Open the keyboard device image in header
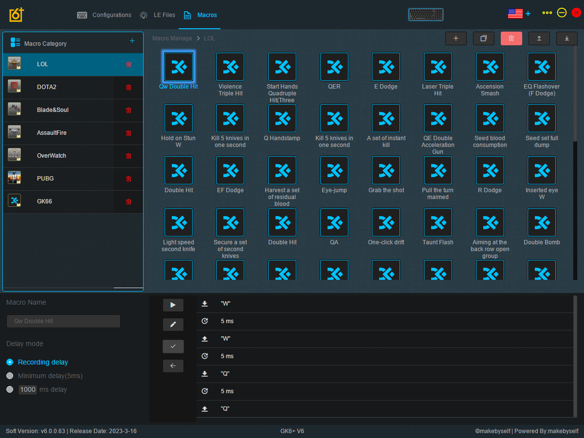The height and width of the screenshot is (438, 584). coord(426,15)
